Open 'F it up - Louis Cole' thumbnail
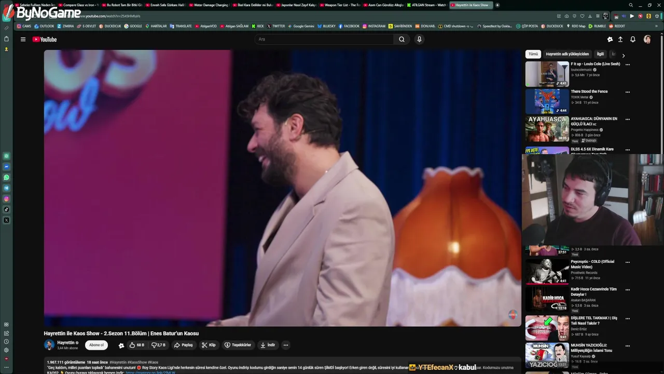Viewport: 664px width, 374px height. click(547, 74)
